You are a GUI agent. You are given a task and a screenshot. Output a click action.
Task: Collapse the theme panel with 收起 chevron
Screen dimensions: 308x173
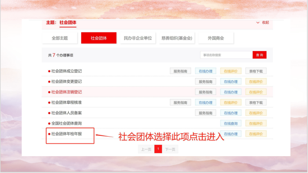pyautogui.click(x=262, y=23)
